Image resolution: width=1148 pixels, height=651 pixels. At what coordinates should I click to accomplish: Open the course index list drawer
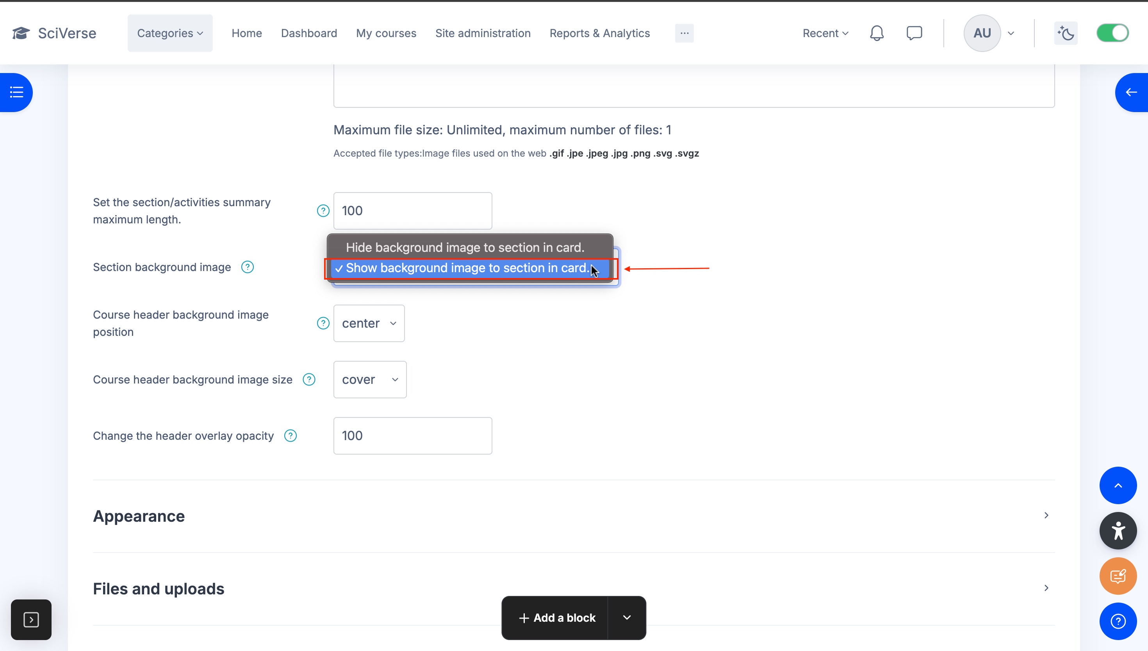(16, 93)
